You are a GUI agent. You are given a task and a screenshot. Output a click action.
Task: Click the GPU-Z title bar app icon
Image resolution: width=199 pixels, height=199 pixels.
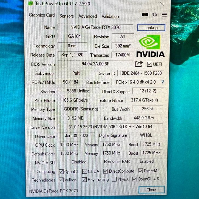pyautogui.click(x=31, y=4)
